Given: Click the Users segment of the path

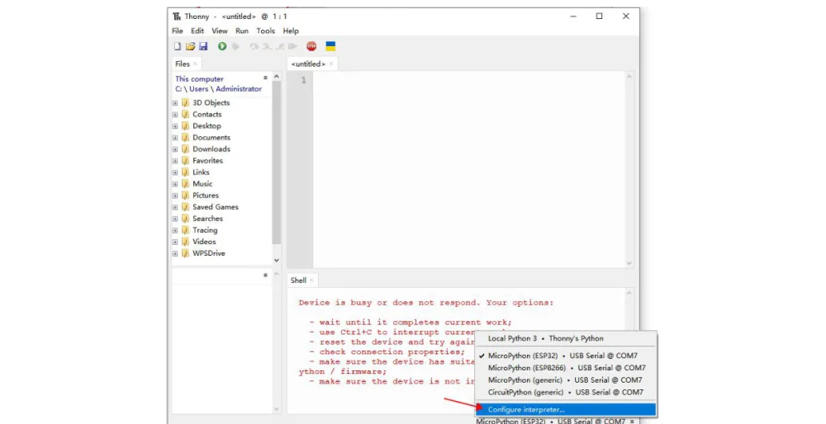Looking at the screenshot, I should pyautogui.click(x=198, y=89).
